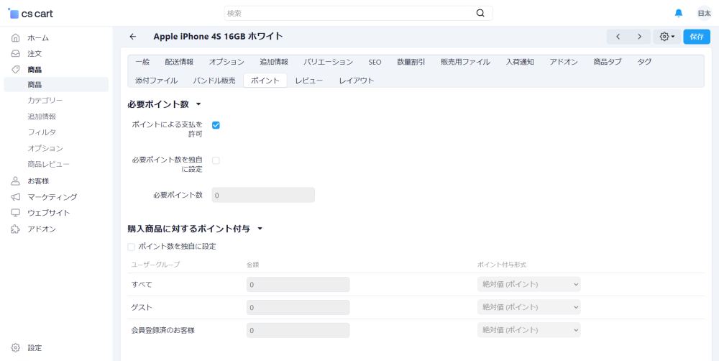Check ポイント数を独自に設定 checkbox
719x361 pixels.
click(131, 247)
